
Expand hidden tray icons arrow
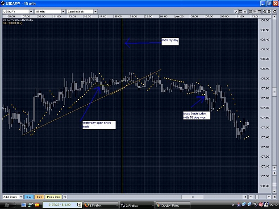pos(233,205)
